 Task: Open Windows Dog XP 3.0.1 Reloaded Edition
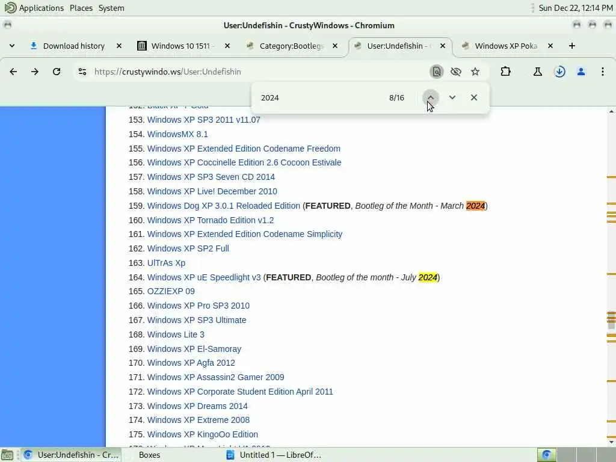224,206
